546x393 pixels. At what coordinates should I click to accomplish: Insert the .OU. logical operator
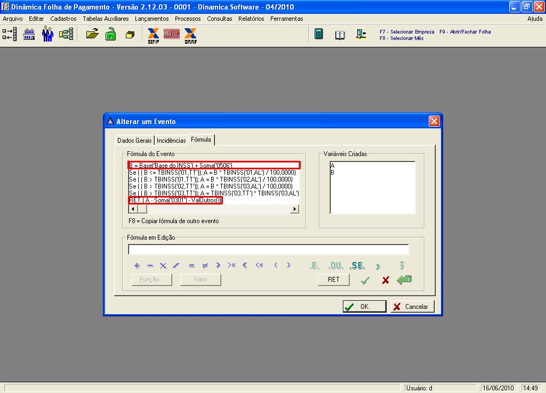pyautogui.click(x=336, y=266)
